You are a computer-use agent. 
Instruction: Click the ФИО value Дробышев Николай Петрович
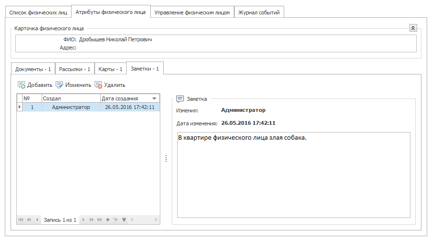115,39
